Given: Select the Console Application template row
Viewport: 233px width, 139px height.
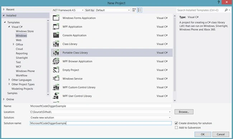Looking at the screenshot, I should click(112, 35).
